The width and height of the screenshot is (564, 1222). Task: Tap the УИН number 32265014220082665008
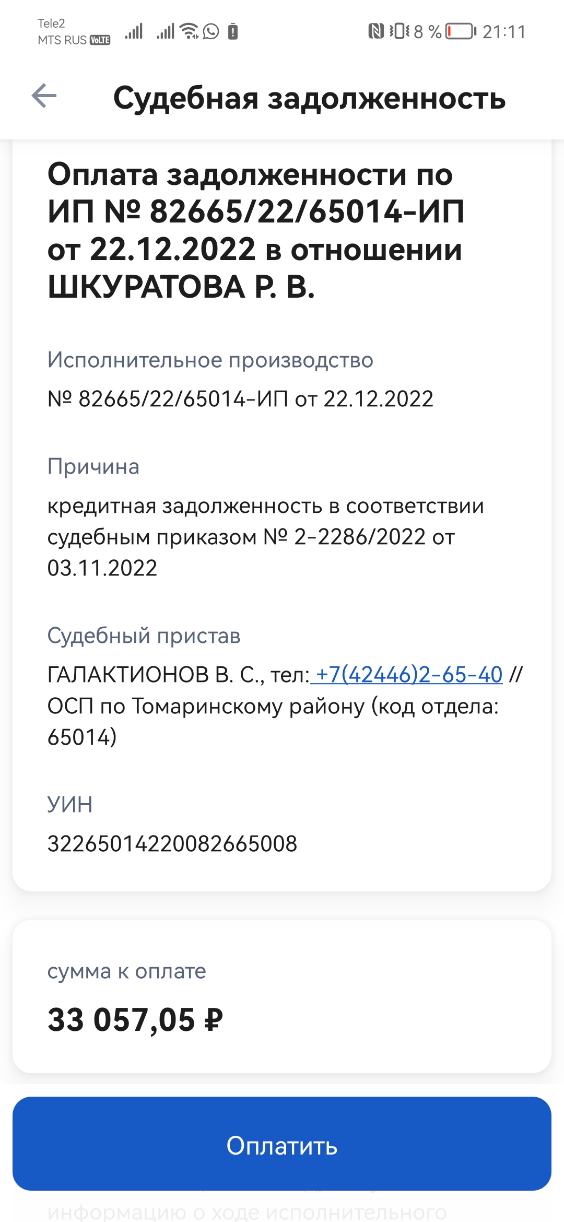click(x=172, y=843)
